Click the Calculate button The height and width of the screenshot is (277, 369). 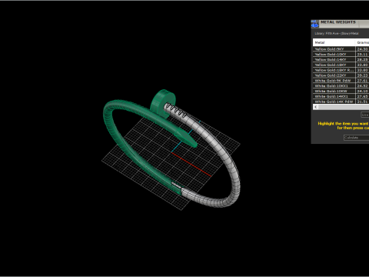356,138
